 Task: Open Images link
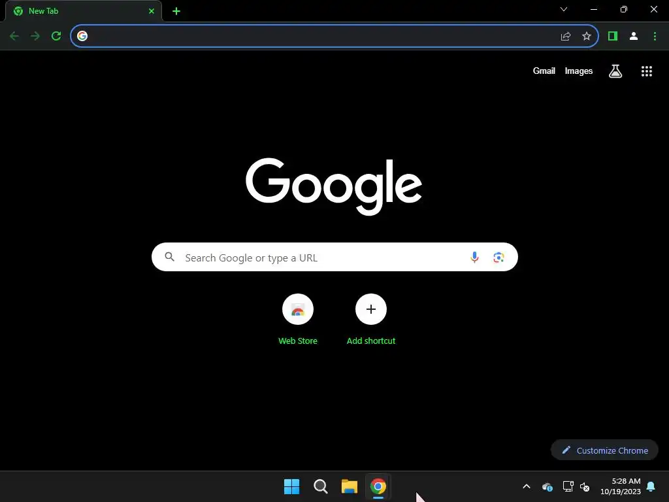coord(579,71)
